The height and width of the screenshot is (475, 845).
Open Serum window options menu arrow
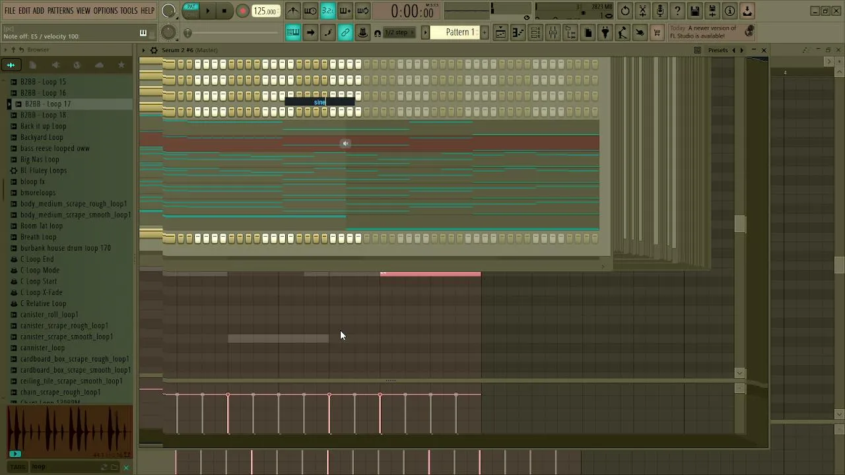(x=143, y=50)
